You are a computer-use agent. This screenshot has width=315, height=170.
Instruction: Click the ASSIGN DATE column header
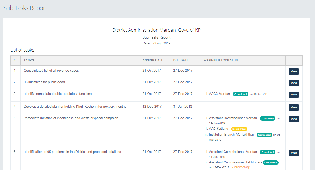[x=153, y=60]
